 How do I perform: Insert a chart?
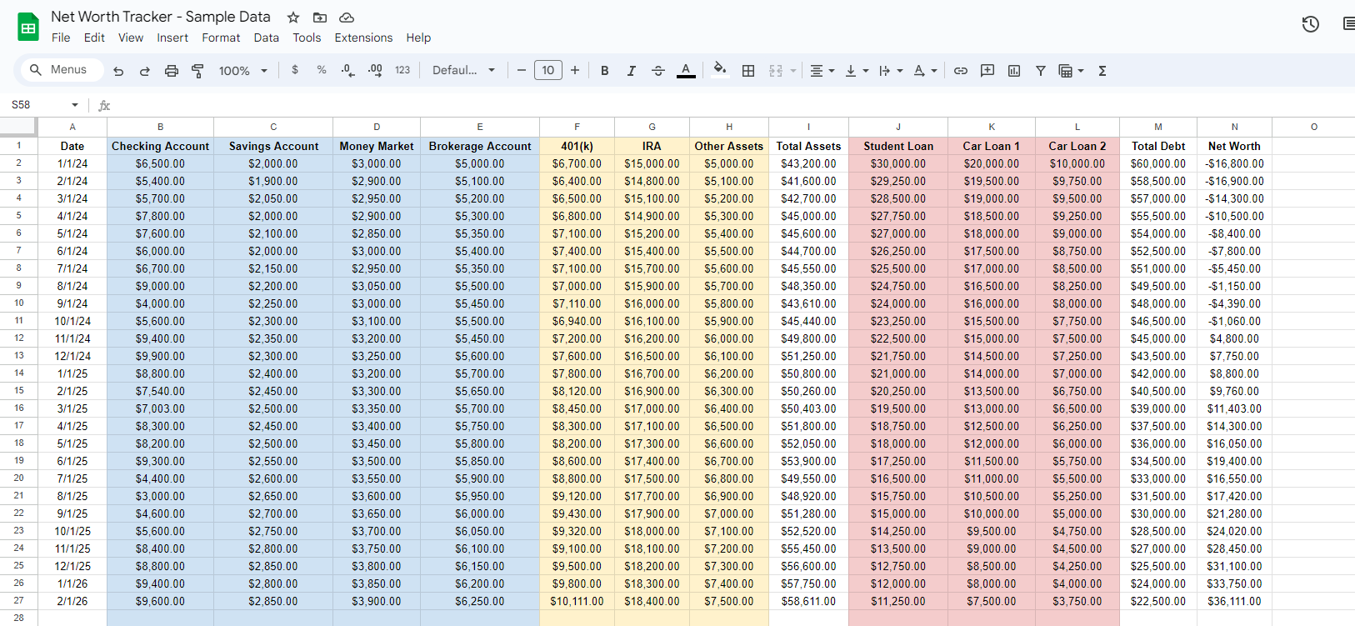1014,71
